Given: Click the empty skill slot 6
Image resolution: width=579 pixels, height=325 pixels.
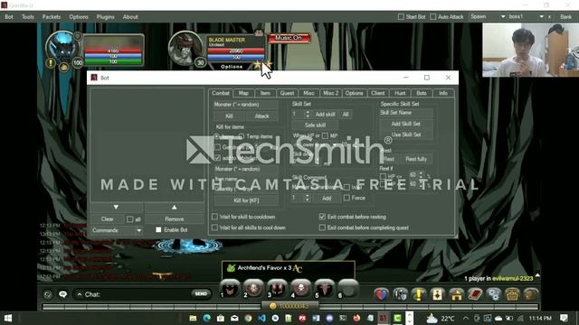Looking at the screenshot, I should tap(348, 289).
